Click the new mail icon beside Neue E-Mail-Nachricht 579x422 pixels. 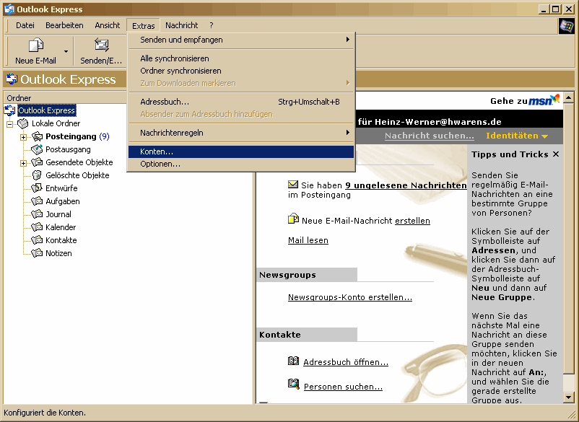point(293,219)
